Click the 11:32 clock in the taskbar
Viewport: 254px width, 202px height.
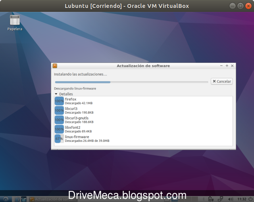coord(242,199)
